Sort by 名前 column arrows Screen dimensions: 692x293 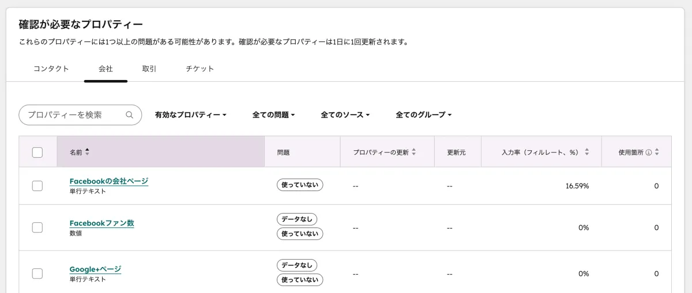(87, 152)
